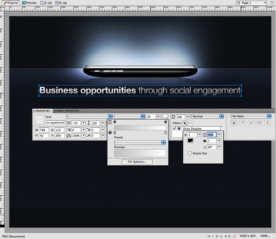The height and width of the screenshot is (239, 276).
Task: Open the shadow opacity 90% arrow
Action: click(219, 135)
